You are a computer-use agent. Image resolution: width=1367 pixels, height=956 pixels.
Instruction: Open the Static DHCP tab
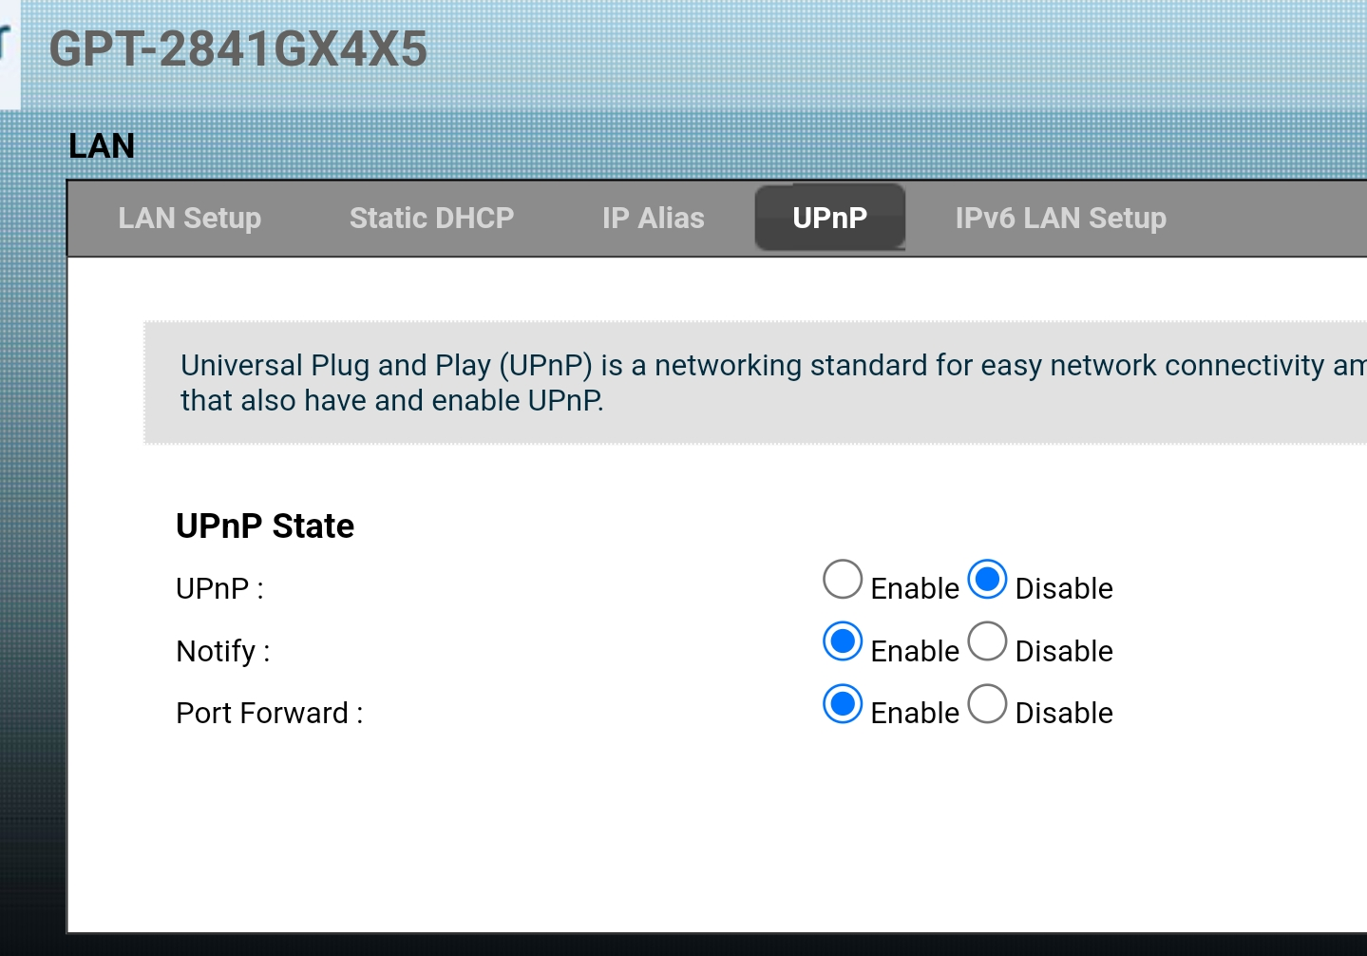(x=431, y=218)
